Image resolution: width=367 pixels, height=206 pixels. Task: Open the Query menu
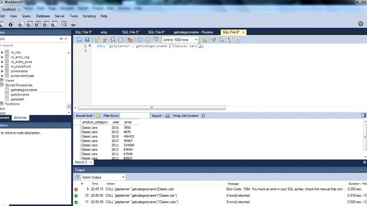click(x=26, y=16)
